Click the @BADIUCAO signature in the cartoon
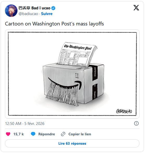 pyautogui.click(x=124, y=111)
